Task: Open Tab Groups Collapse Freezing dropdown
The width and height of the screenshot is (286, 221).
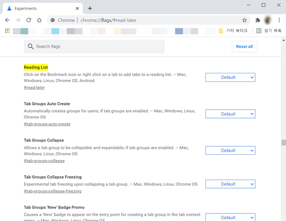Action: pos(230,184)
